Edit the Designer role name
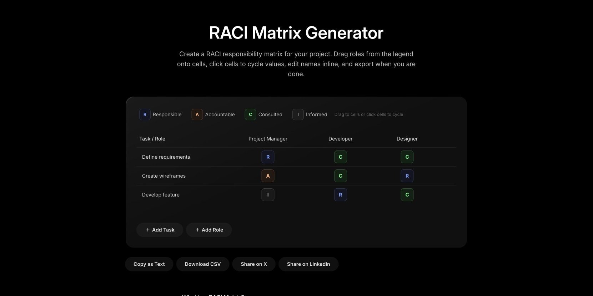Image resolution: width=593 pixels, height=296 pixels. (x=407, y=139)
